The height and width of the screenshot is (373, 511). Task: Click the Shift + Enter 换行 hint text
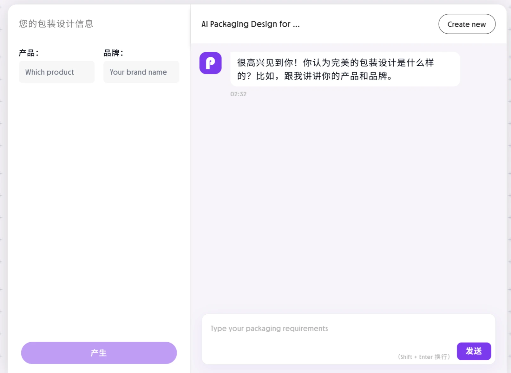point(424,357)
